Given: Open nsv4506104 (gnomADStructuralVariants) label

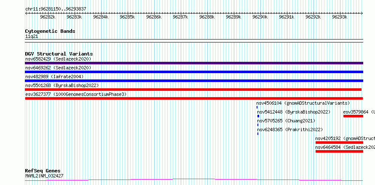Looking at the screenshot, I should point(303,103).
